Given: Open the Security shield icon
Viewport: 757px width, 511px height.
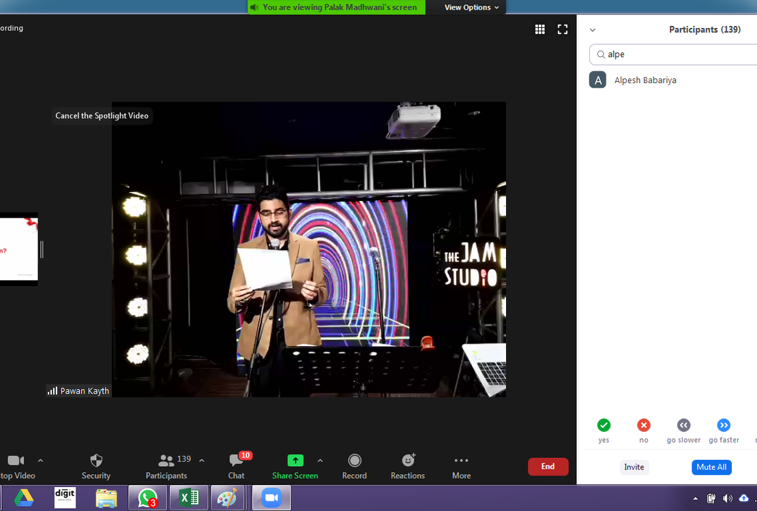Looking at the screenshot, I should pyautogui.click(x=96, y=461).
